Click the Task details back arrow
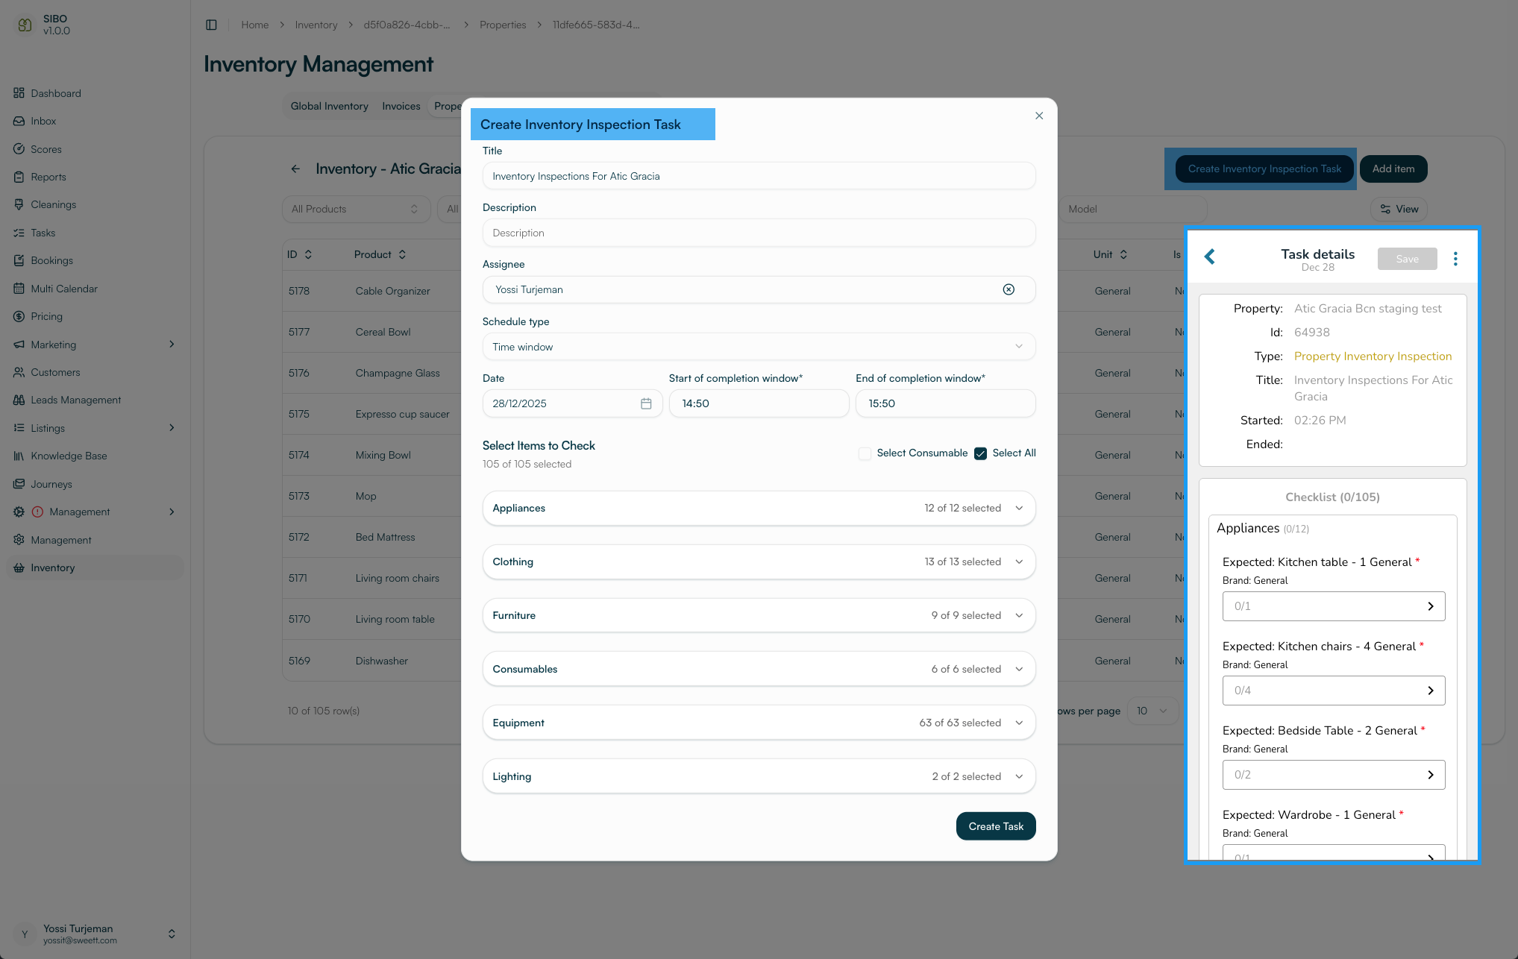The width and height of the screenshot is (1518, 959). coord(1210,257)
